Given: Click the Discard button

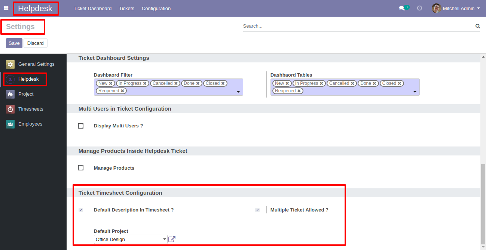Looking at the screenshot, I should (36, 43).
